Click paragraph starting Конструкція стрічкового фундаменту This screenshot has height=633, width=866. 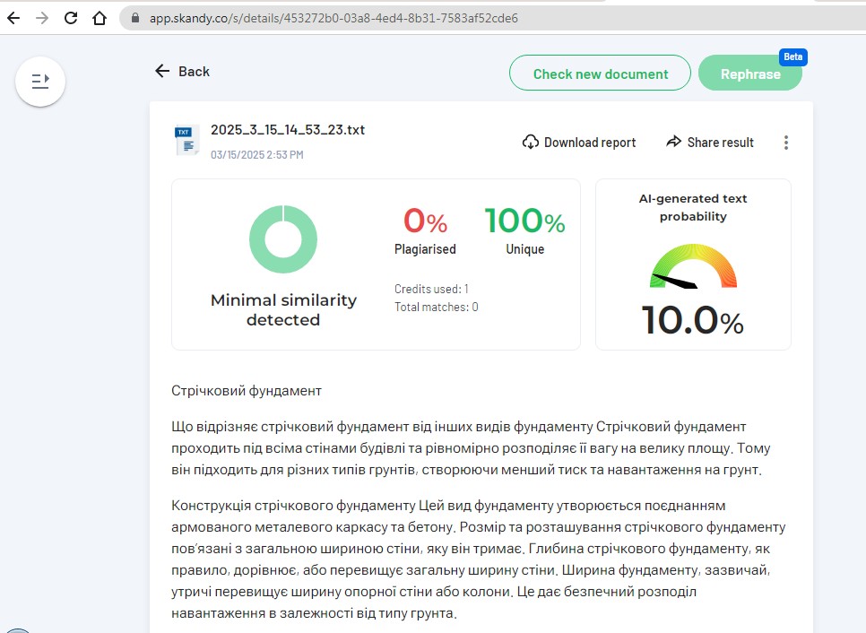coord(479,559)
